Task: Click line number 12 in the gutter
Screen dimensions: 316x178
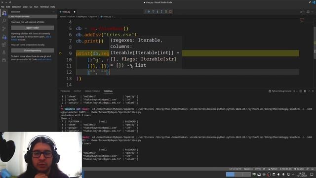Action: pyautogui.click(x=69, y=72)
